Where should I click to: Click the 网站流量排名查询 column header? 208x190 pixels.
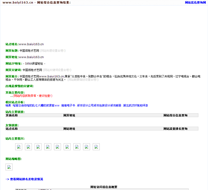pyautogui.click(x=175, y=129)
